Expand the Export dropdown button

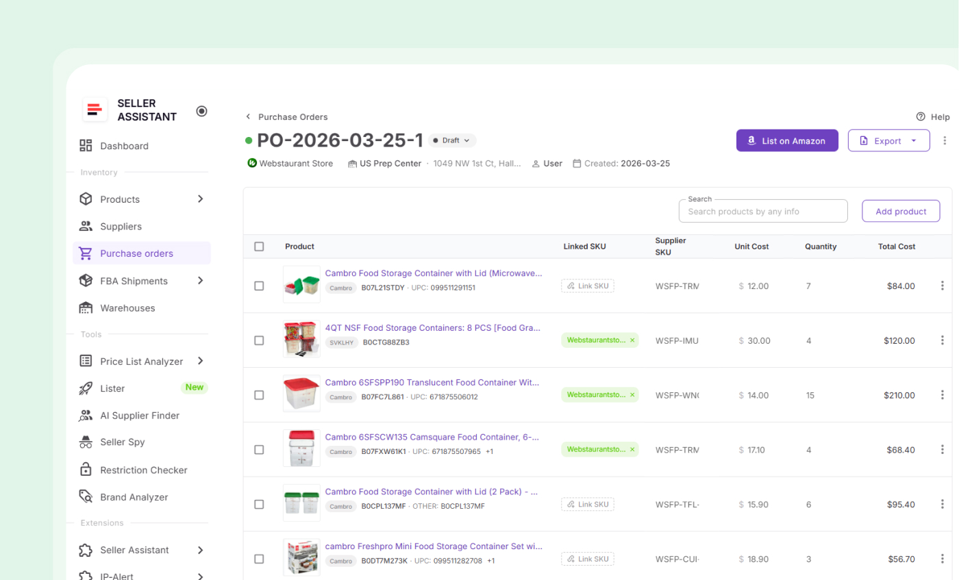[x=914, y=140]
